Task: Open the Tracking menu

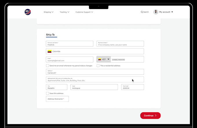Action: [64, 12]
